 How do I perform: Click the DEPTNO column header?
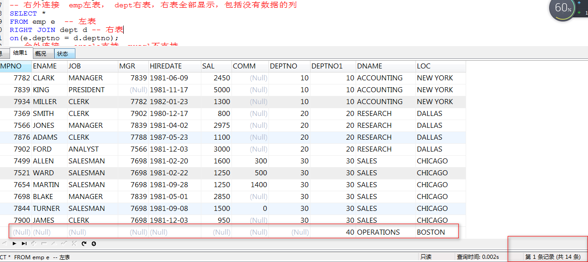pos(289,66)
